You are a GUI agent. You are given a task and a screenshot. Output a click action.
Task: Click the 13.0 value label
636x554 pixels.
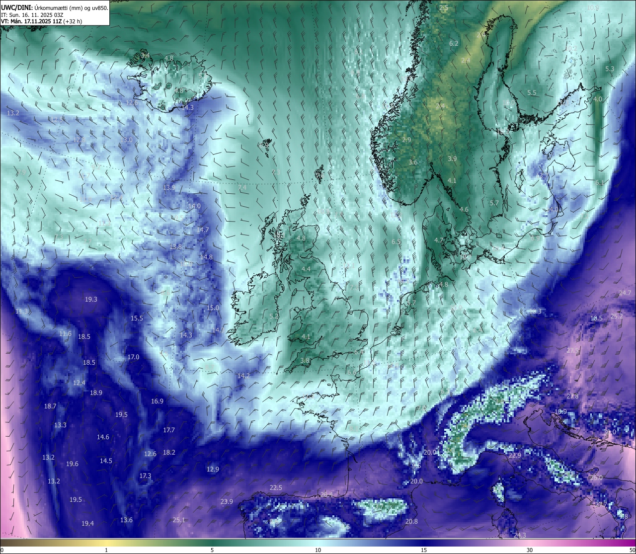click(126, 140)
